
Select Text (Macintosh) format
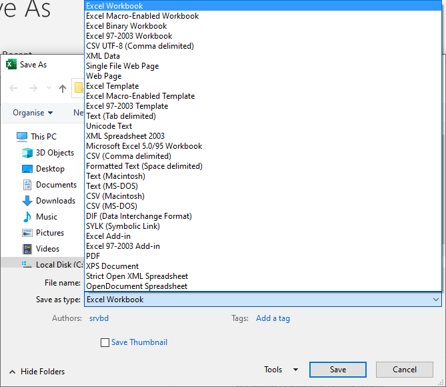point(263,176)
